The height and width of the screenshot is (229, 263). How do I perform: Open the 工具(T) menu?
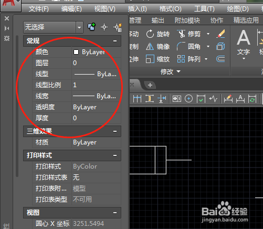click(204, 9)
